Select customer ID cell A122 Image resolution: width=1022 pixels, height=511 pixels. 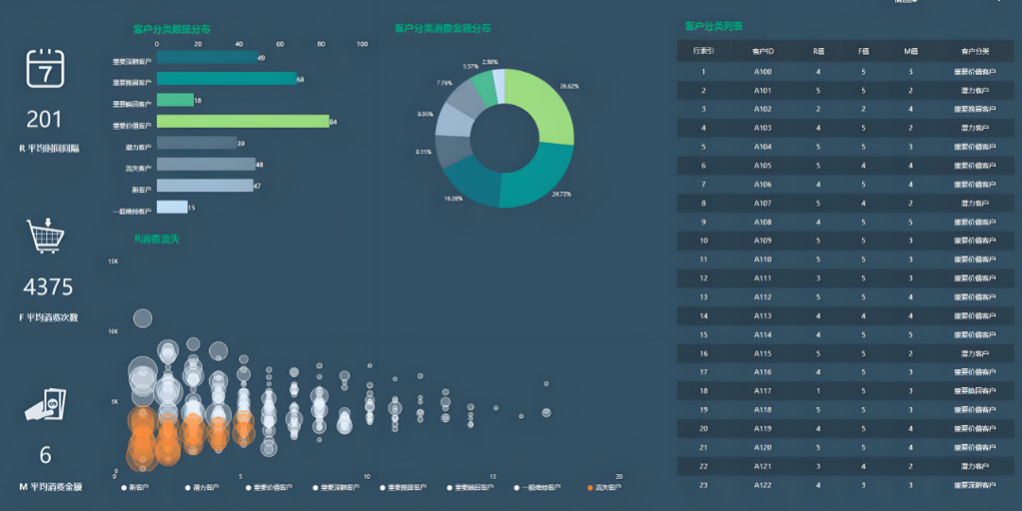(x=763, y=485)
